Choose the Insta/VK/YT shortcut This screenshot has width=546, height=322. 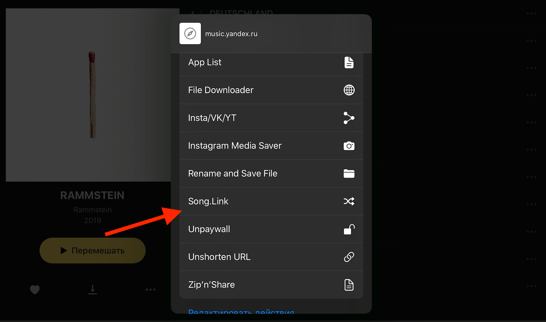coord(271,118)
